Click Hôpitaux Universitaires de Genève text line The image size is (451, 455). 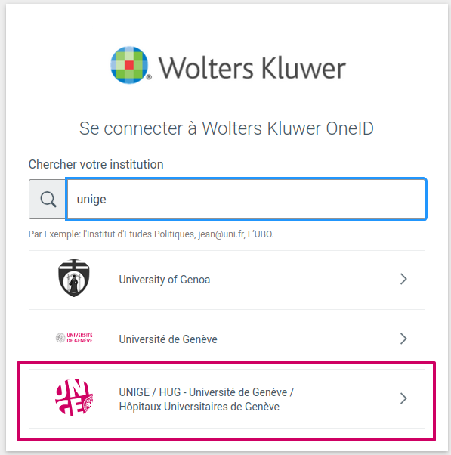(x=199, y=407)
